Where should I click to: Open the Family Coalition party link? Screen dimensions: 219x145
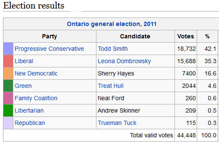tap(36, 98)
